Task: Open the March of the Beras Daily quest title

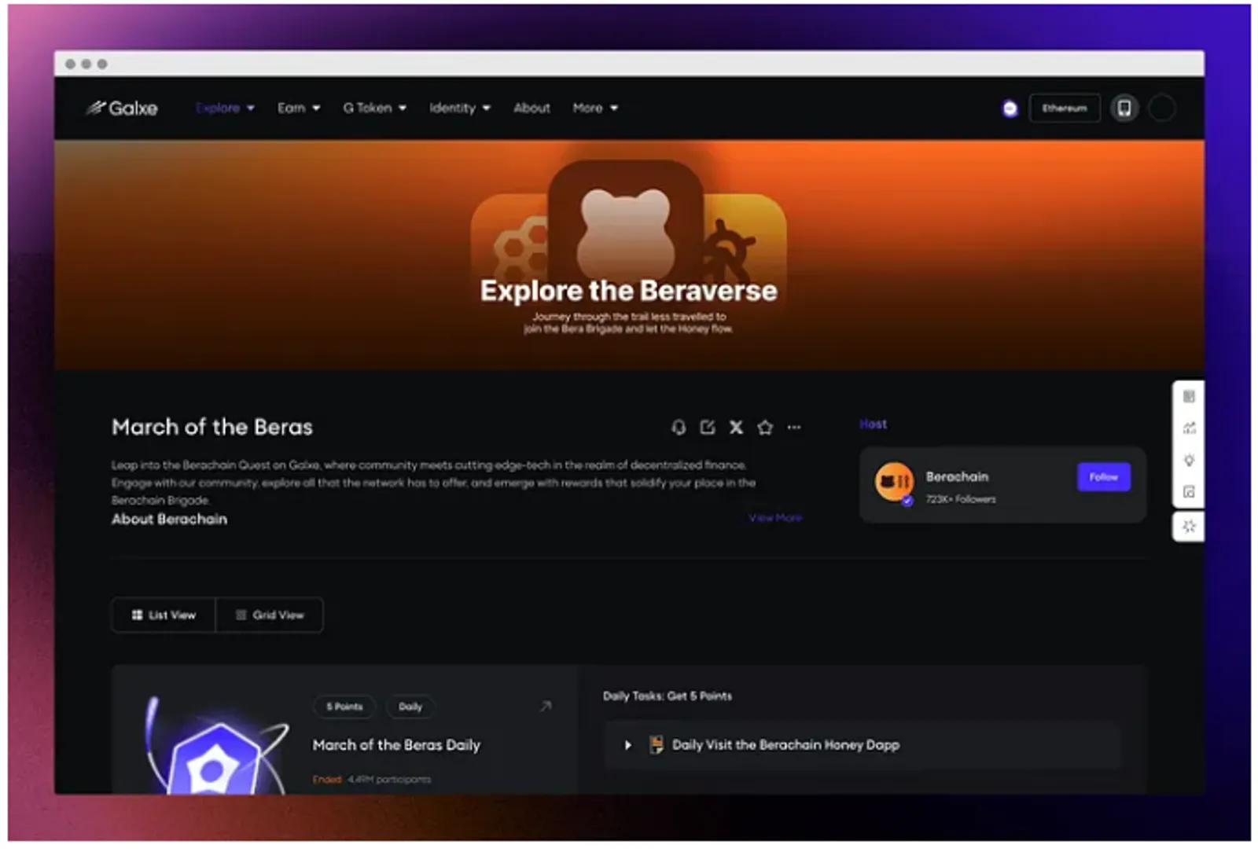Action: coord(396,745)
